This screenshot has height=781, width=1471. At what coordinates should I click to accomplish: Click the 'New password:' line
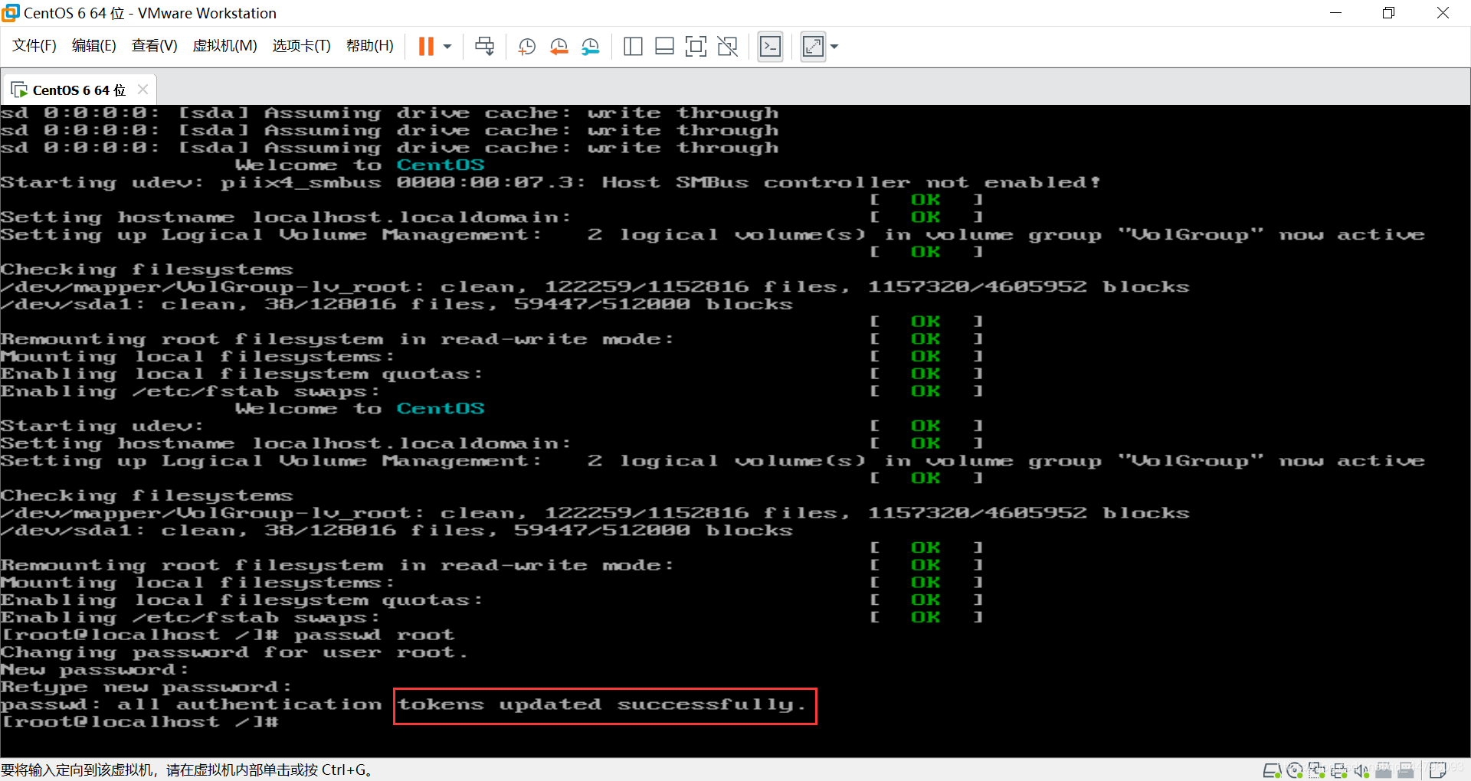click(x=94, y=670)
